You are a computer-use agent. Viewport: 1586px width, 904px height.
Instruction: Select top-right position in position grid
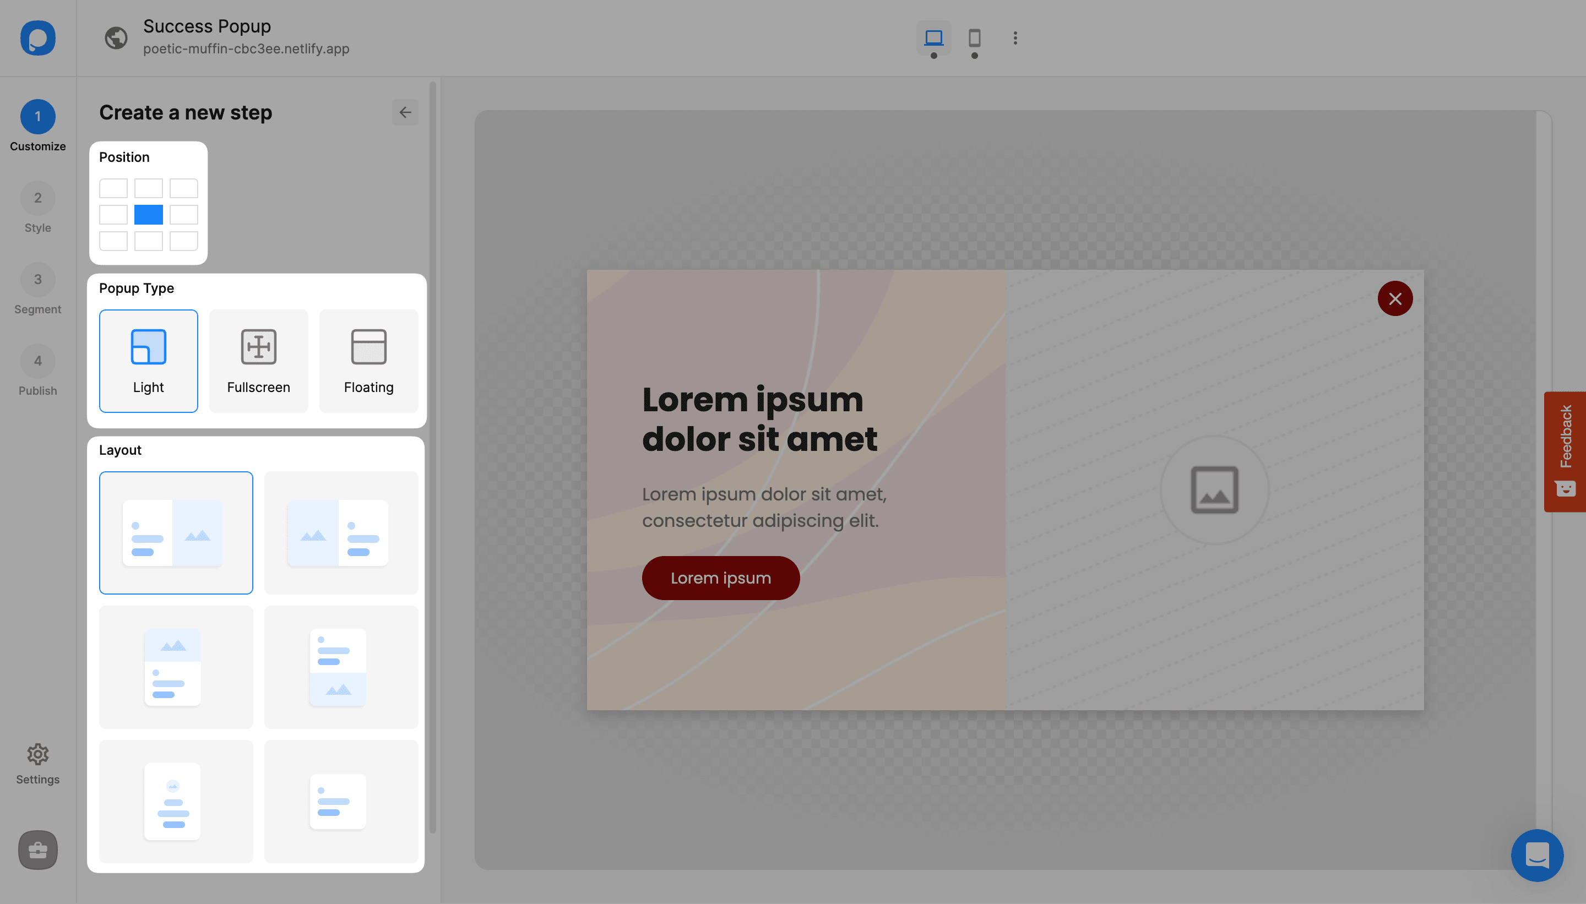tap(183, 187)
